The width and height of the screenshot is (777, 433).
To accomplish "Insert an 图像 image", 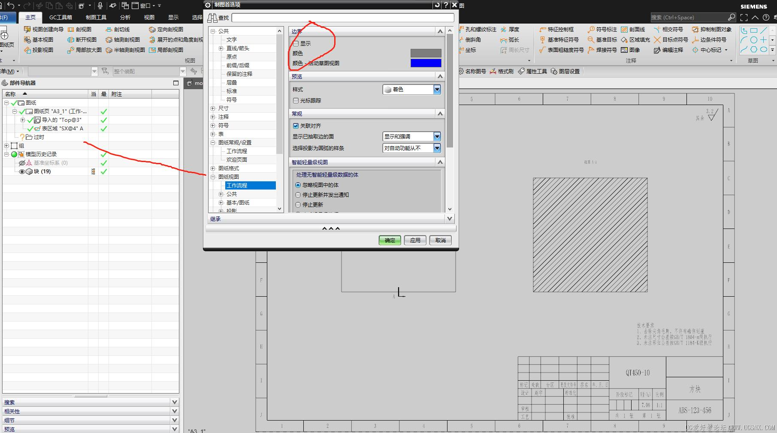I will tap(630, 50).
